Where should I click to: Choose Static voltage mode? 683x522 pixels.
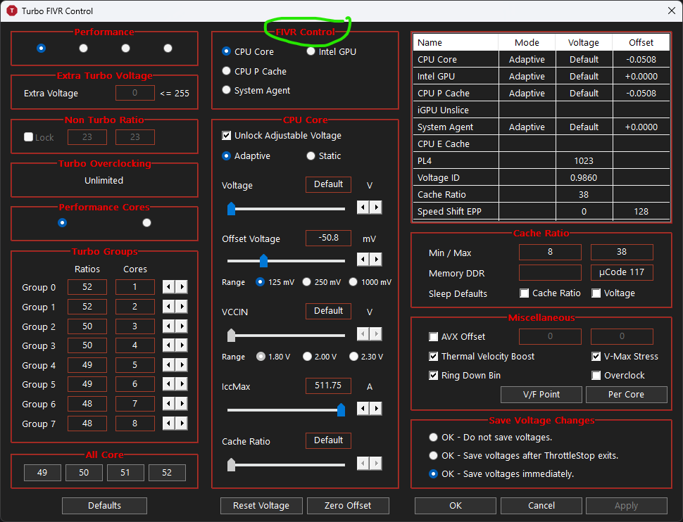click(x=311, y=156)
